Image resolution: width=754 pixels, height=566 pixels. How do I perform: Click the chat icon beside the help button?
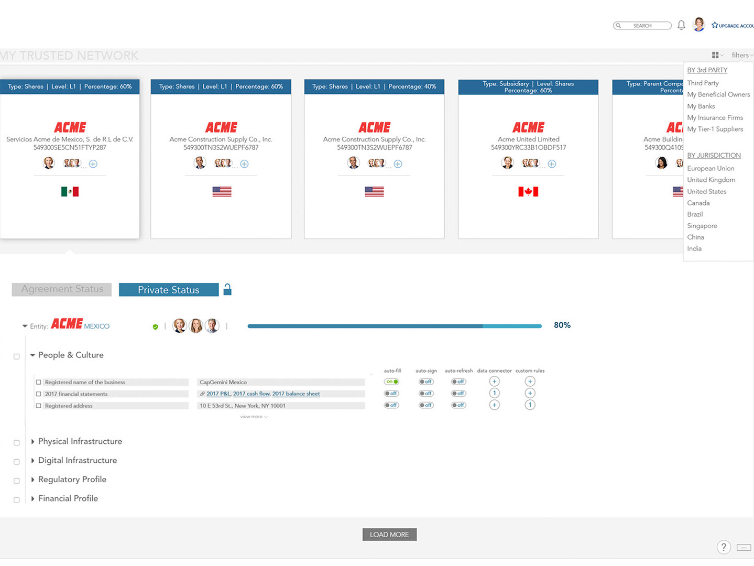click(x=744, y=548)
